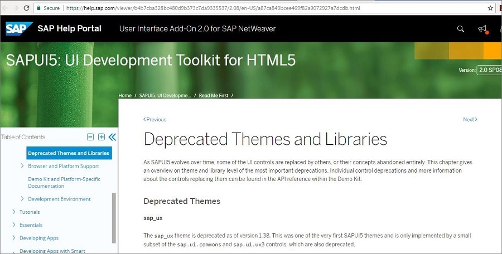The height and width of the screenshot is (254, 502).
Task: Expand all table of contents entries
Action: click(101, 137)
